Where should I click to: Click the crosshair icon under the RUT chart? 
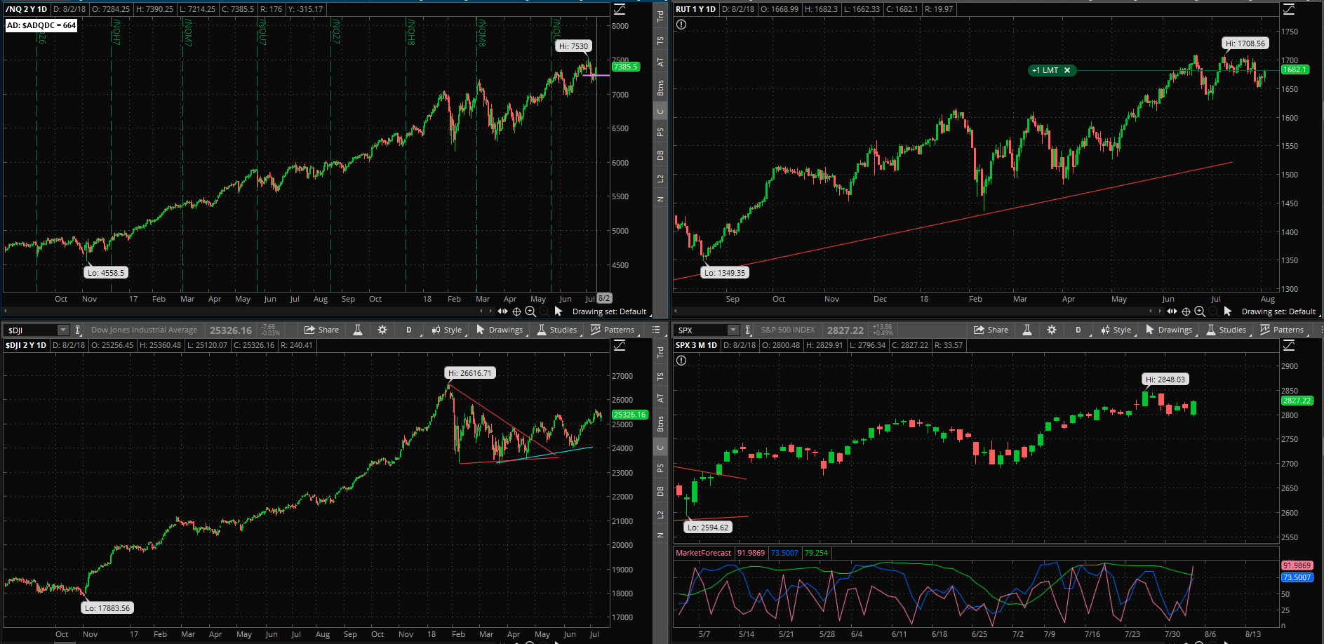point(1186,311)
